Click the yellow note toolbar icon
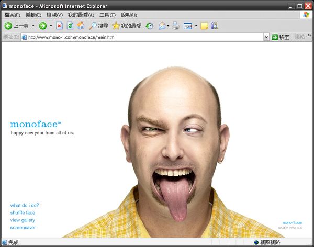The width and height of the screenshot is (314, 247). point(204,26)
